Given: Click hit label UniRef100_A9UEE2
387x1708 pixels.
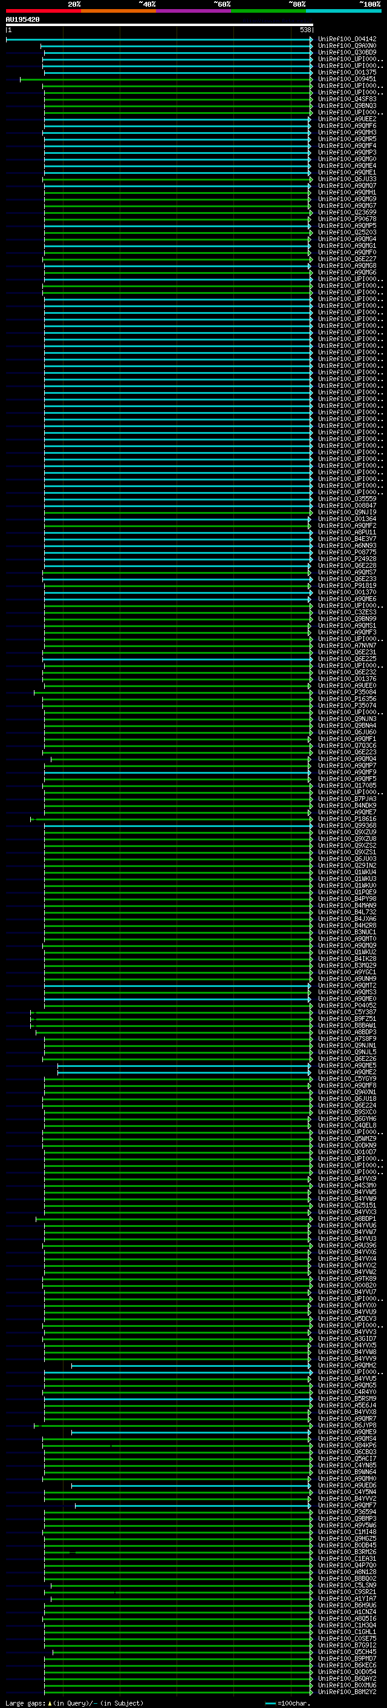Looking at the screenshot, I should click(x=347, y=119).
